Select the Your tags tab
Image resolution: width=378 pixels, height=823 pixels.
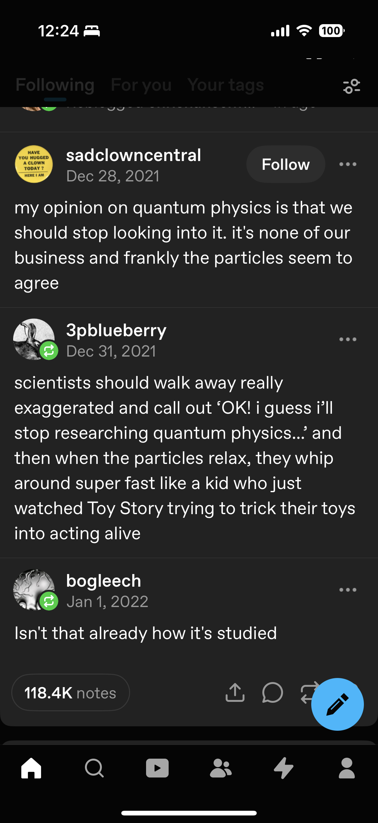226,85
